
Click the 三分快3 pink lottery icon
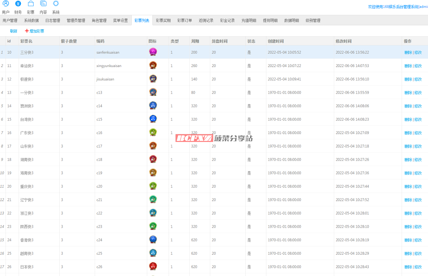tap(153, 52)
